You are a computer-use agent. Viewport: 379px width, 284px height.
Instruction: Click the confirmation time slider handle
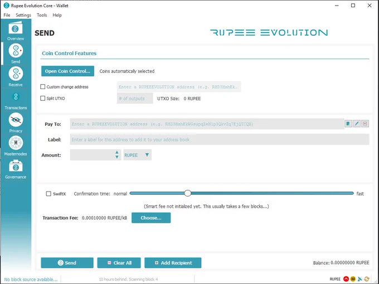pos(188,193)
